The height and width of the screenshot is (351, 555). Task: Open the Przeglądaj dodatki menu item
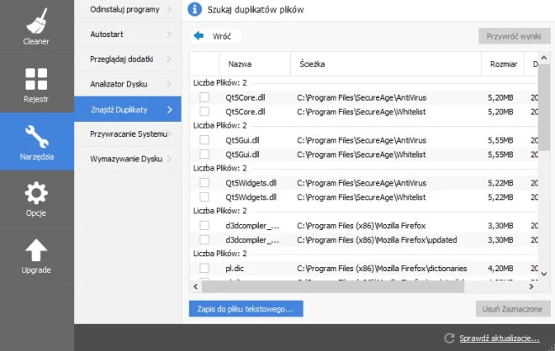(x=126, y=60)
